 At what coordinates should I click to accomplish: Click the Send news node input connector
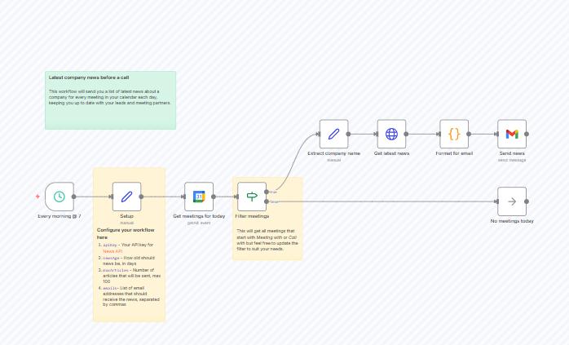point(497,134)
